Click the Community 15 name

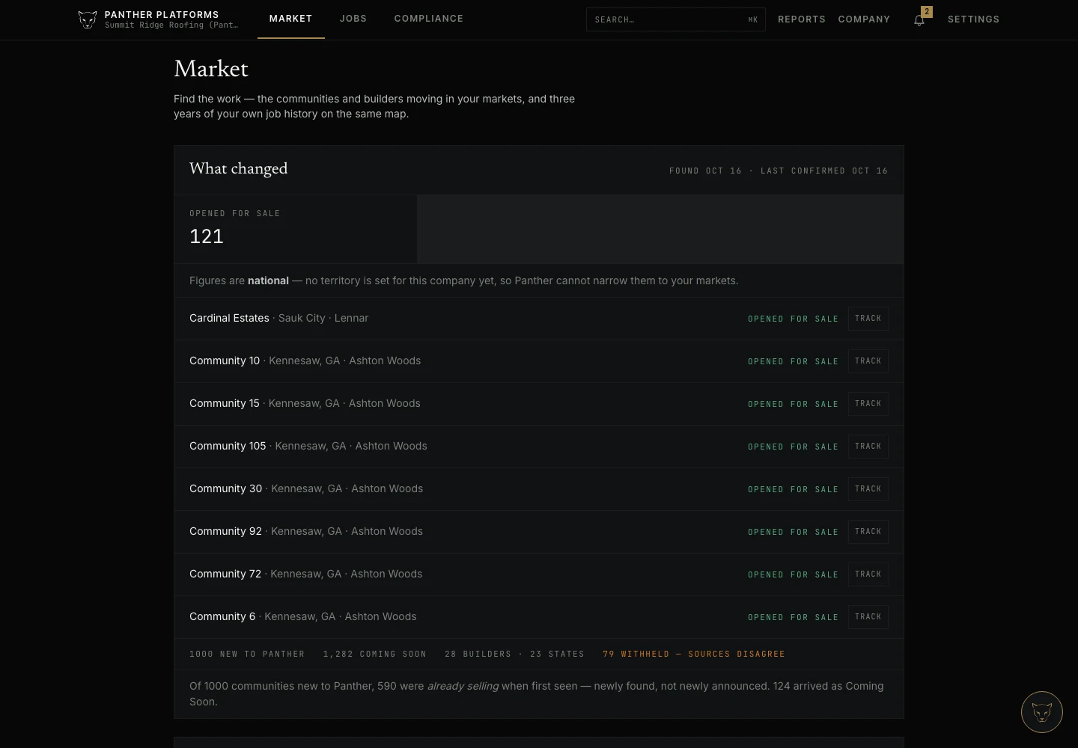coord(225,403)
